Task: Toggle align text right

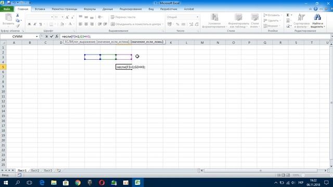Action: 92,24
